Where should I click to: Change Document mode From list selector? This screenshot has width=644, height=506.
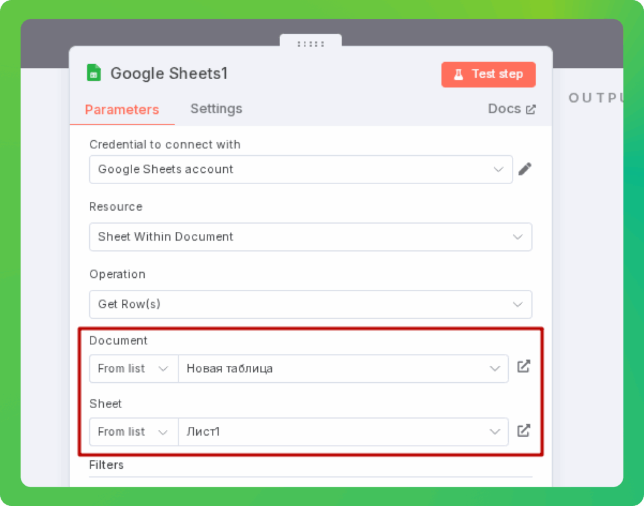[134, 368]
